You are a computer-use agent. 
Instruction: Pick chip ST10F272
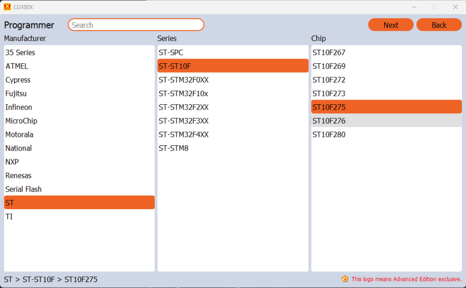329,80
